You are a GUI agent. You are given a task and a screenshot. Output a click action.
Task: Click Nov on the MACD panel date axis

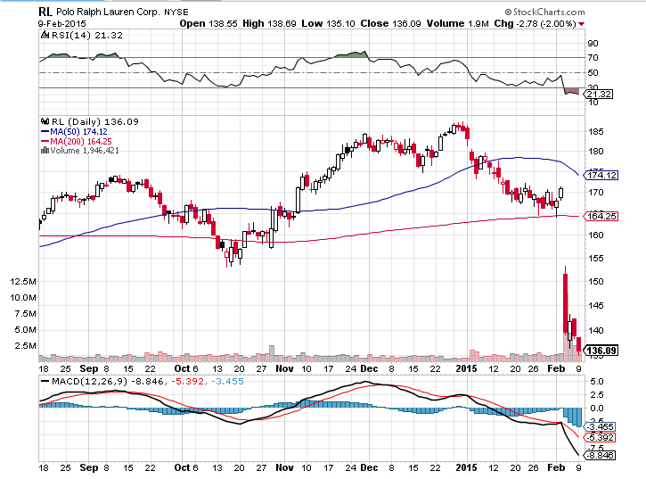click(x=284, y=467)
